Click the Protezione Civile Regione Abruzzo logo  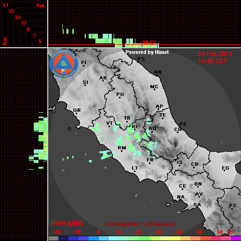click(64, 64)
